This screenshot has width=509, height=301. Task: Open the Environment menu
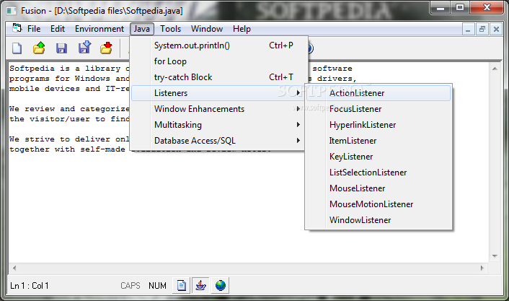point(99,29)
